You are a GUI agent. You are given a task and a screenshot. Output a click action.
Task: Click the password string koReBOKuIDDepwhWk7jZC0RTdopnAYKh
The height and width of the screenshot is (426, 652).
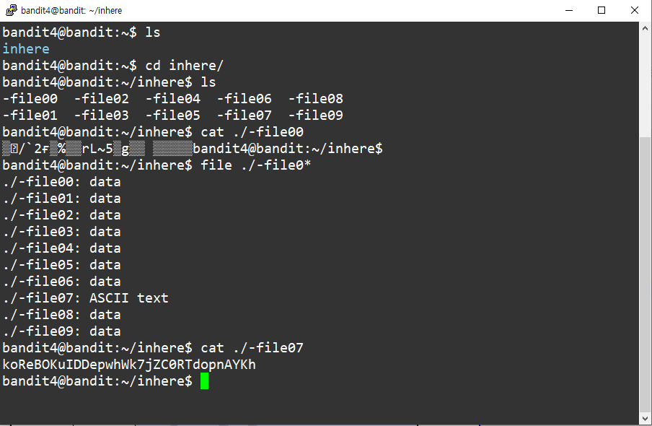[x=129, y=365]
